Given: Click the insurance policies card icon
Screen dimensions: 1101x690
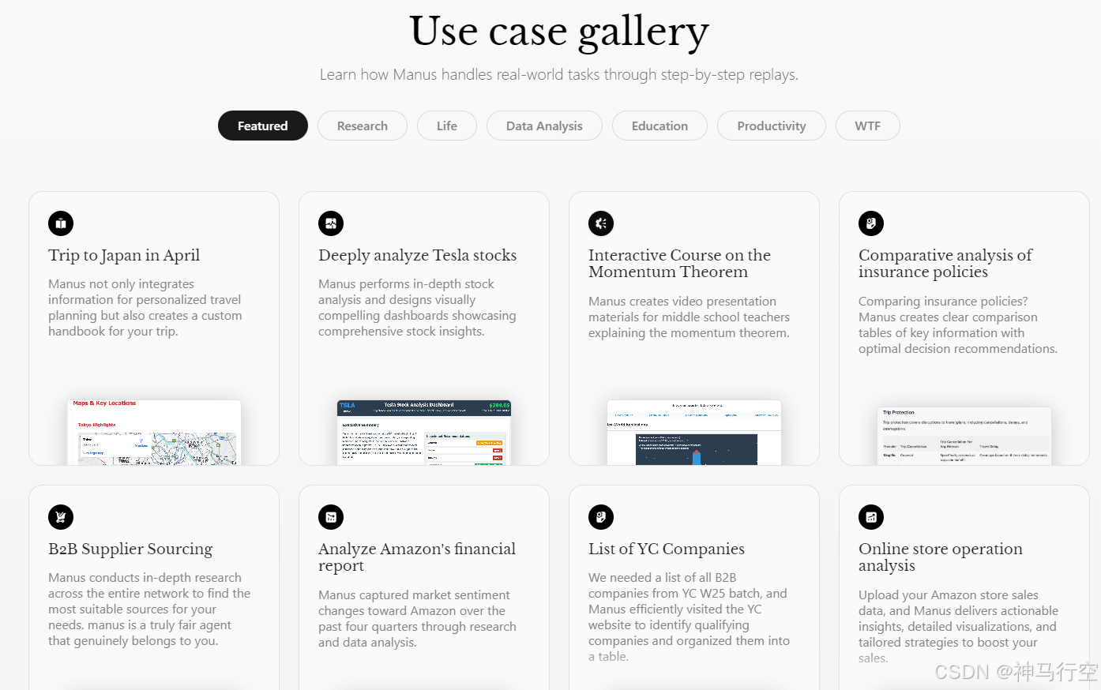Looking at the screenshot, I should pos(871,223).
